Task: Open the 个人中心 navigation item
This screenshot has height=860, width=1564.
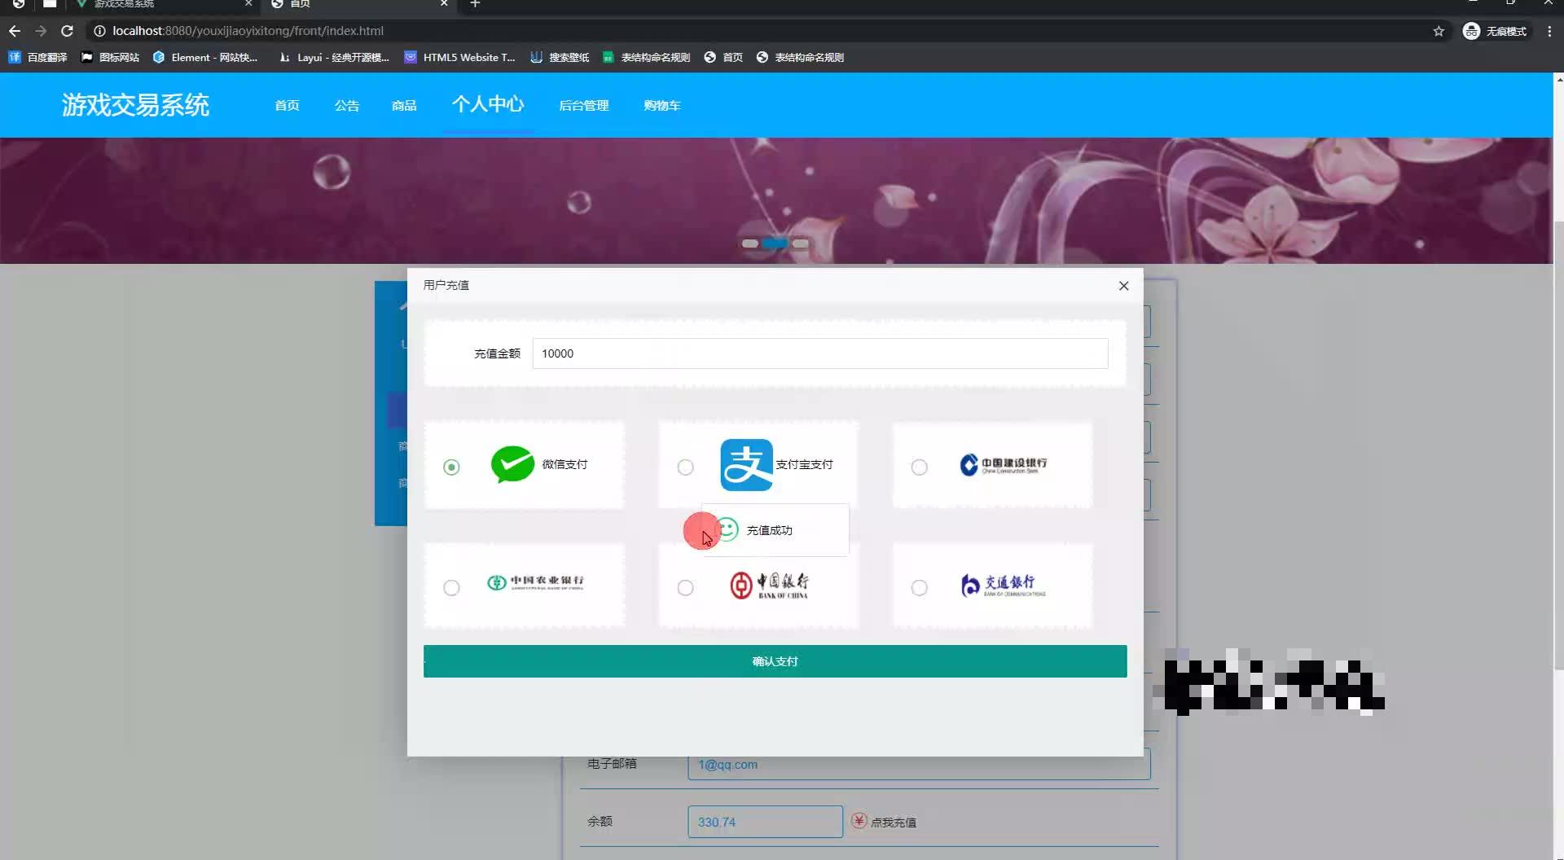Action: [488, 104]
